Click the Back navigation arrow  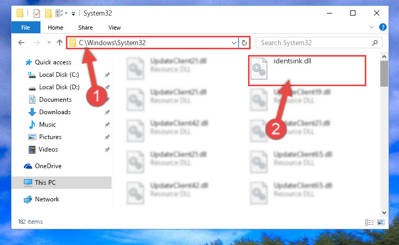(21, 43)
